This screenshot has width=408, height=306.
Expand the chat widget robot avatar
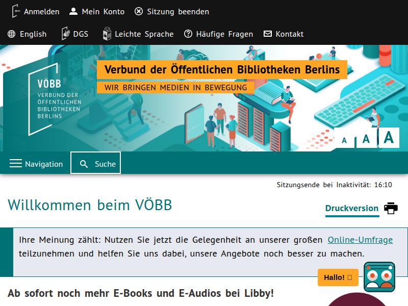point(379,277)
